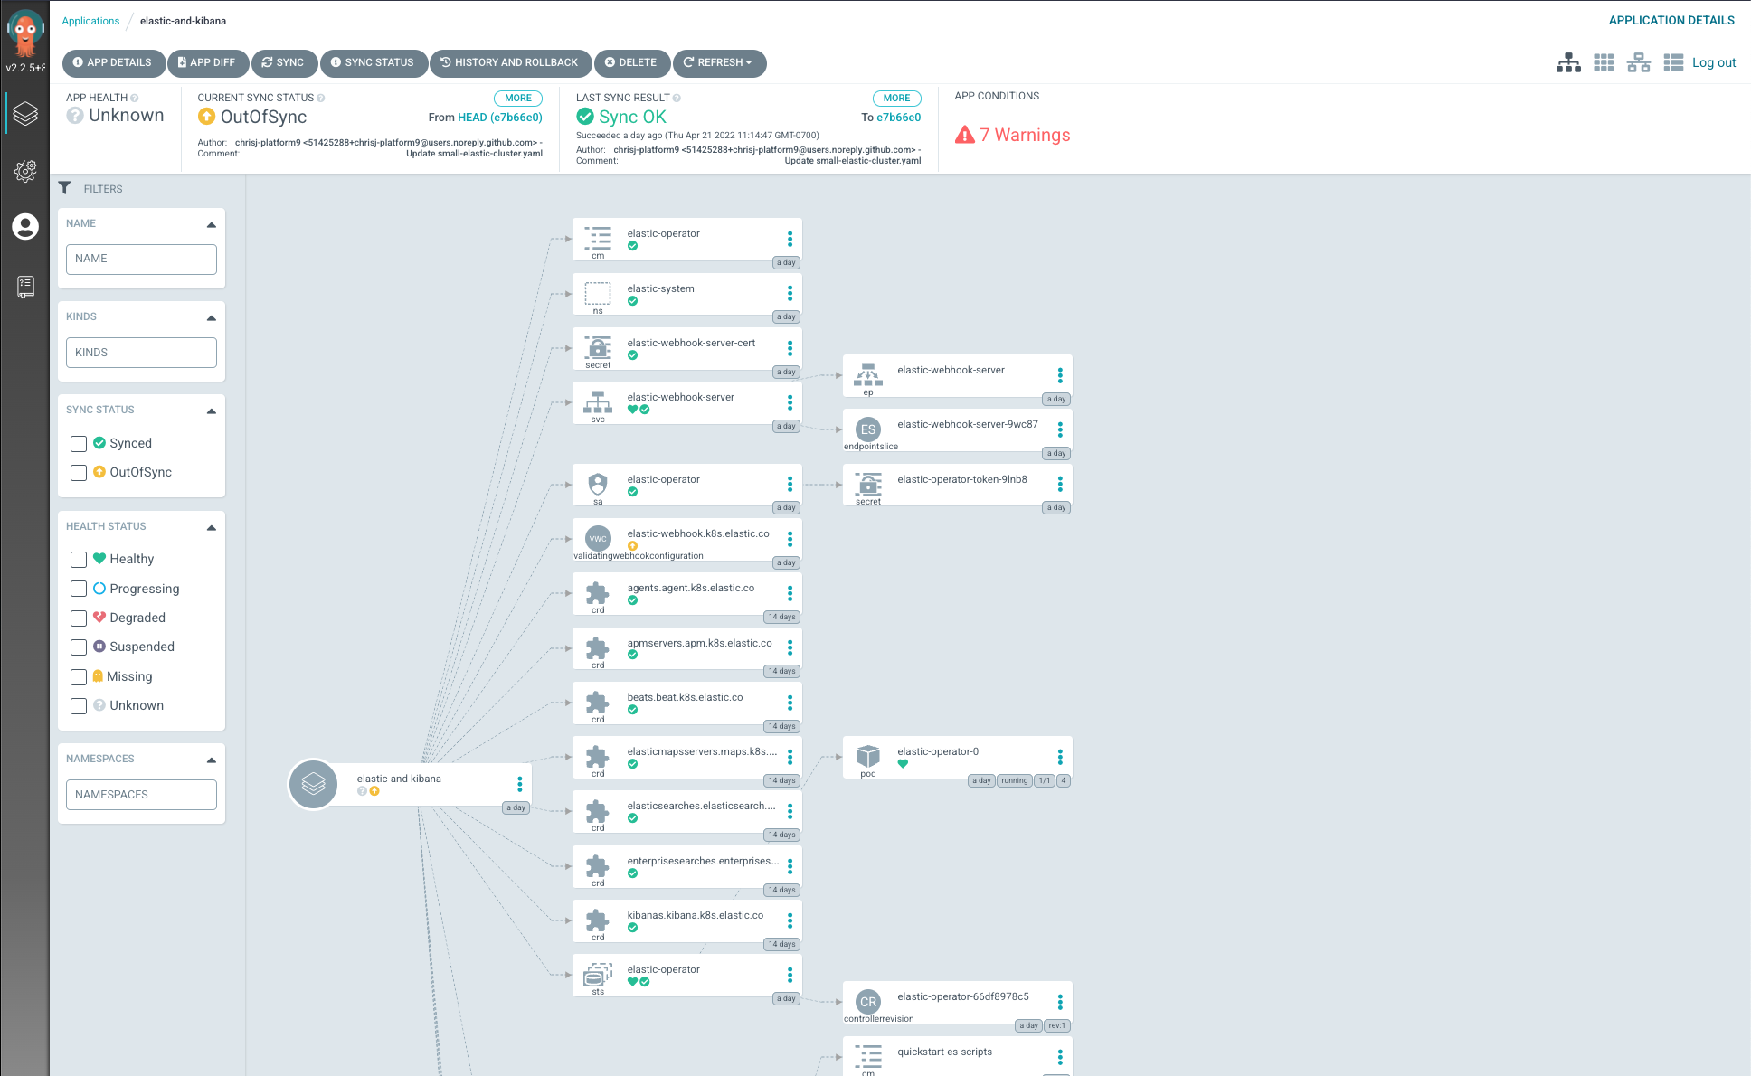Open the 7 Warnings conditions link
The width and height of the screenshot is (1751, 1076).
click(1025, 135)
